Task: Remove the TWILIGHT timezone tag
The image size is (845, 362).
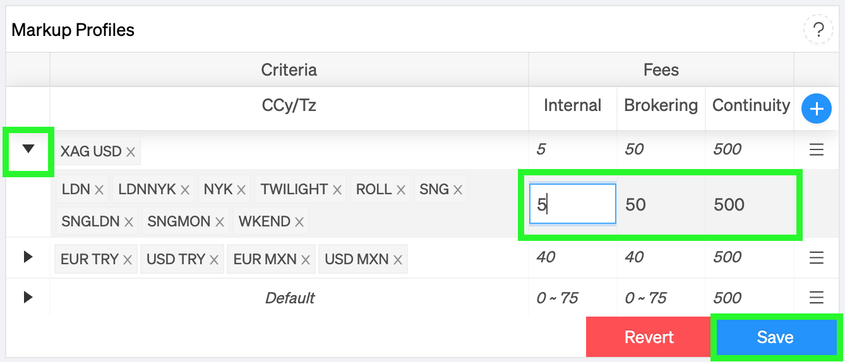Action: 337,190
